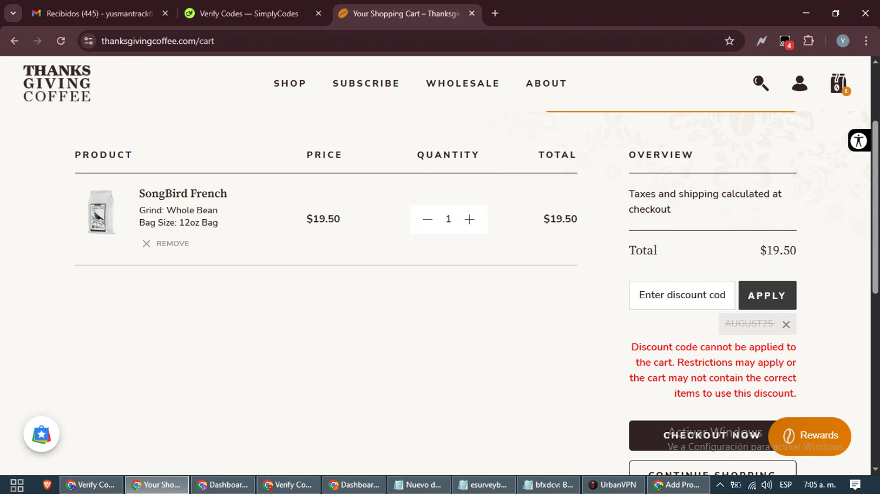Open the Nuevo d... notepad taskbar window
The width and height of the screenshot is (880, 494).
click(x=418, y=485)
